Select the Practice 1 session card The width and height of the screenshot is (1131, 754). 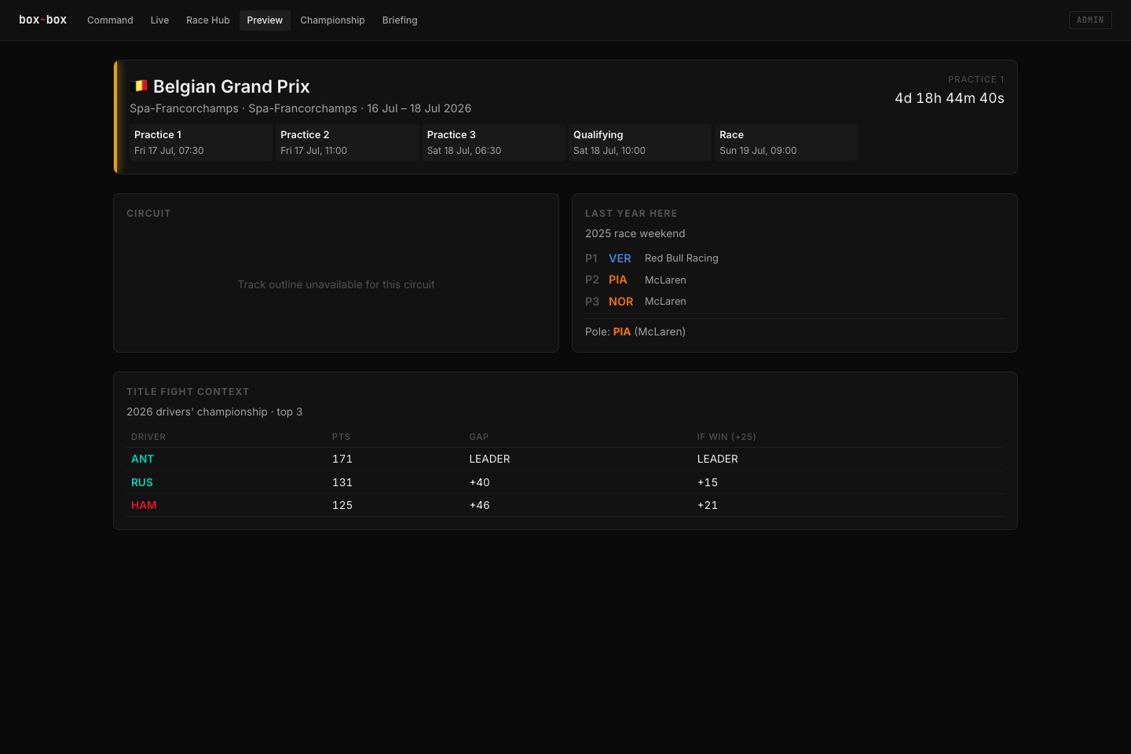200,142
